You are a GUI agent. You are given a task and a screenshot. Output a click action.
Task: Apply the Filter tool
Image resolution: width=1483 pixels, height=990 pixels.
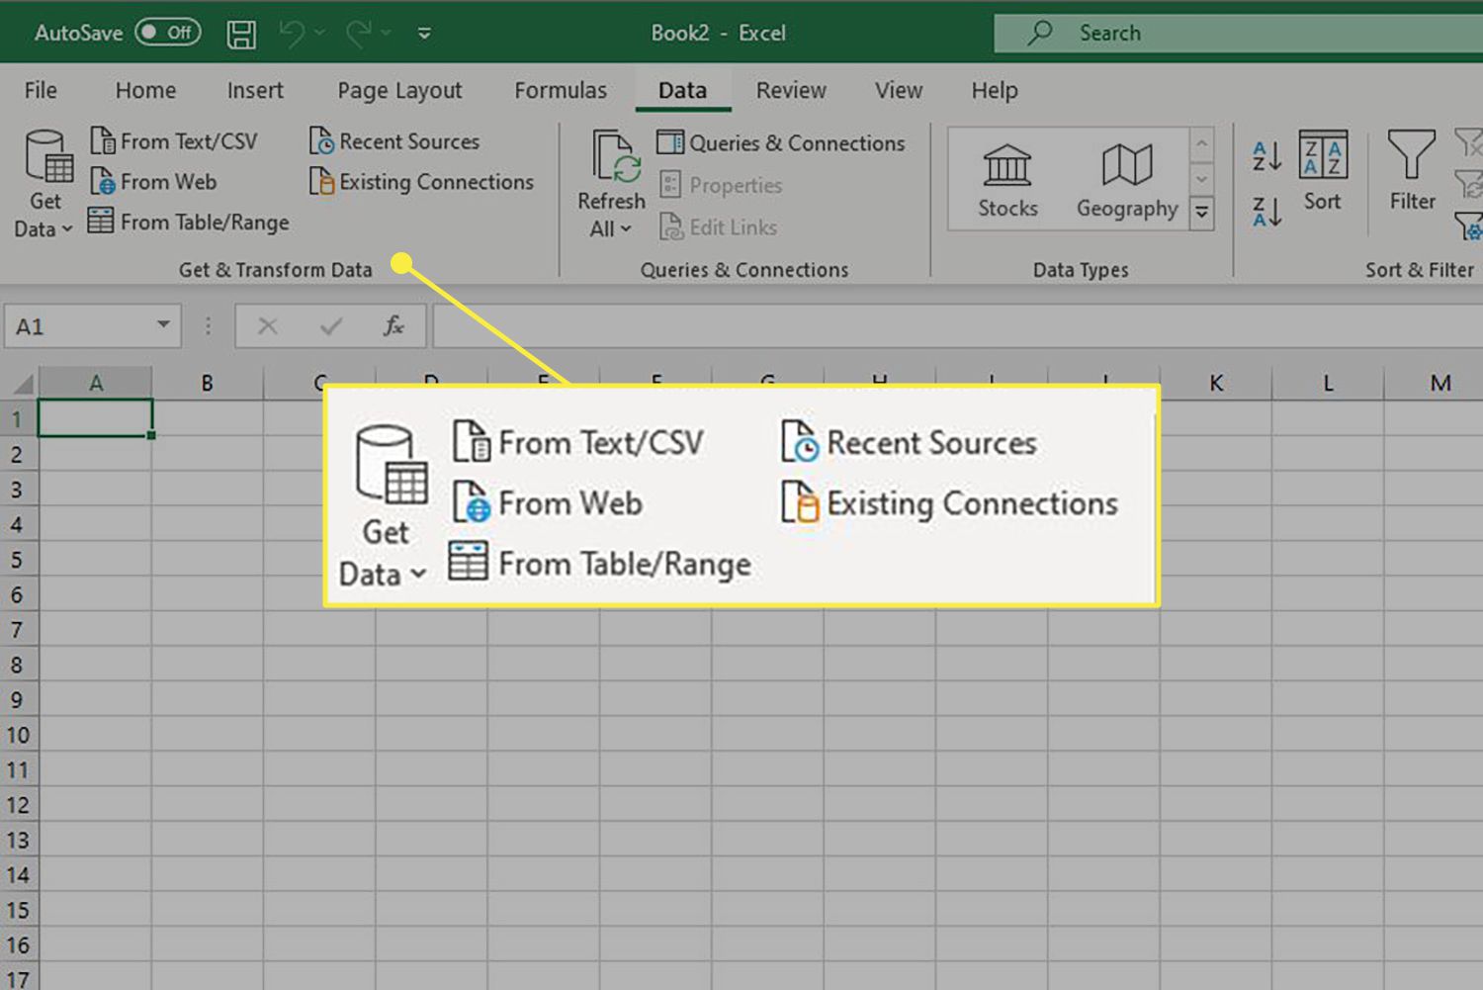point(1411,173)
